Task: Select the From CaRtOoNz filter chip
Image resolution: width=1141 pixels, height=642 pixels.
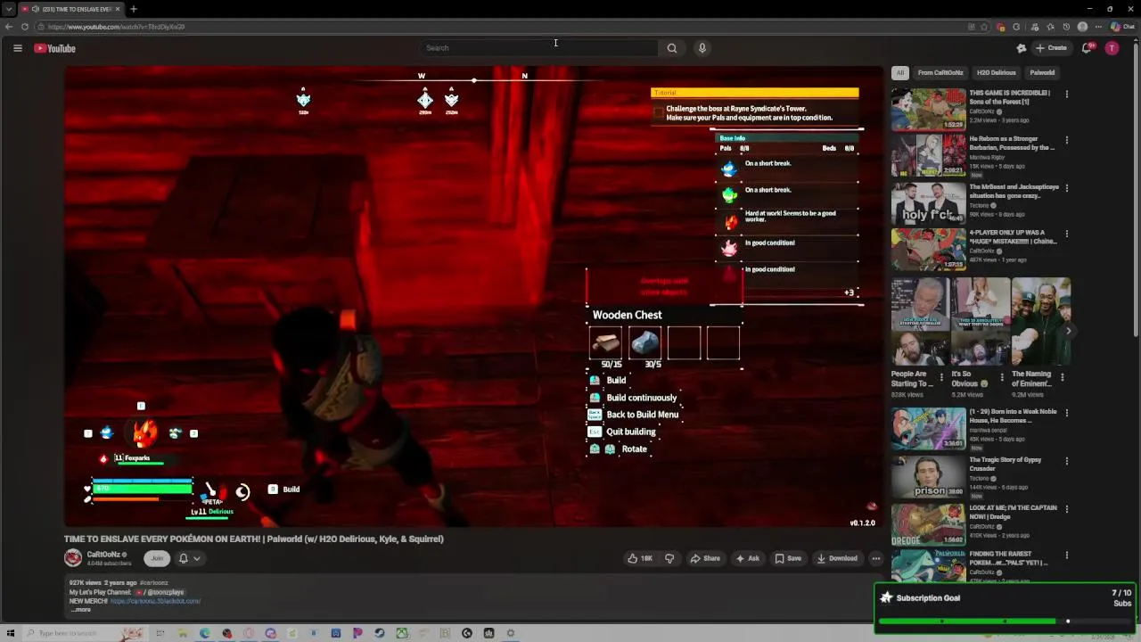Action: coord(940,72)
